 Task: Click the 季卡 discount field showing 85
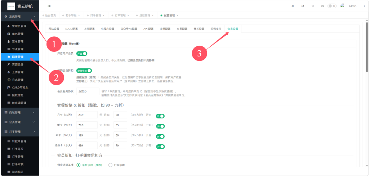tap(120, 125)
